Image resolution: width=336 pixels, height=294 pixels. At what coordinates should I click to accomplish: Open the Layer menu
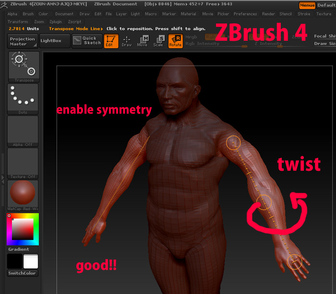pos(121,14)
